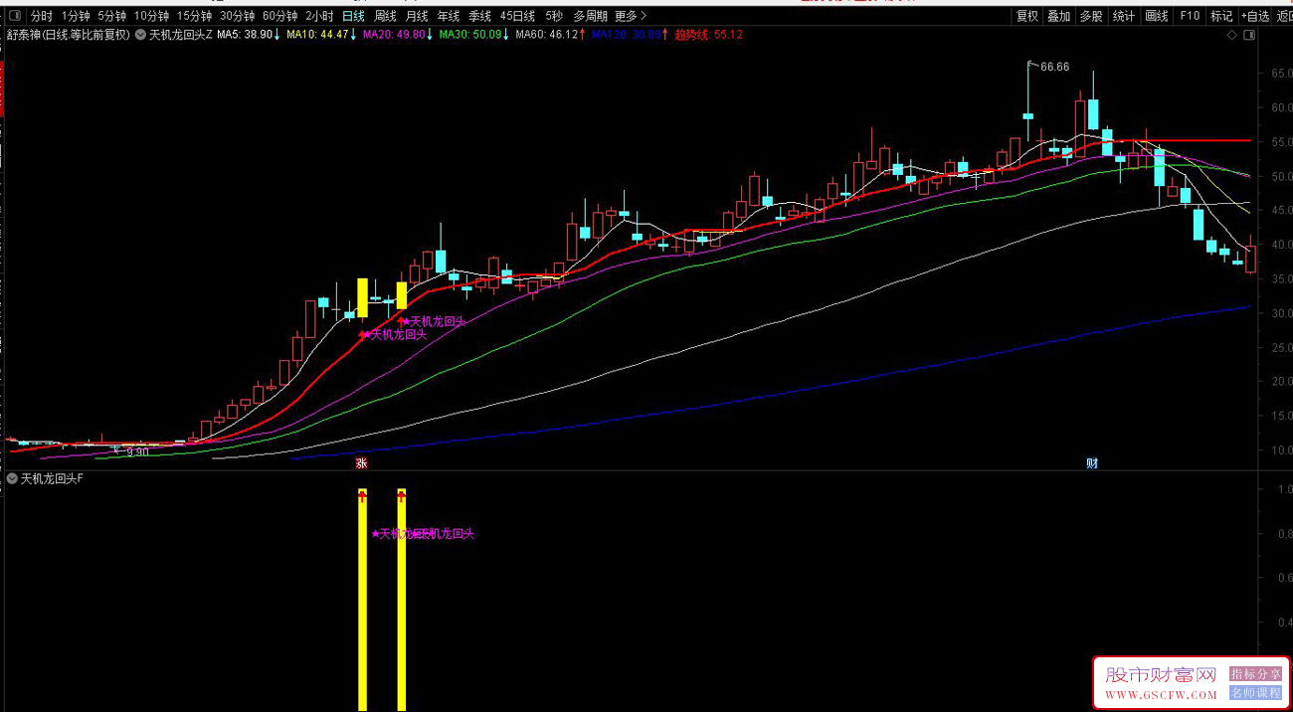Screen dimensions: 1293x712
Task: Switch to 5分钟 period
Action: [111, 16]
